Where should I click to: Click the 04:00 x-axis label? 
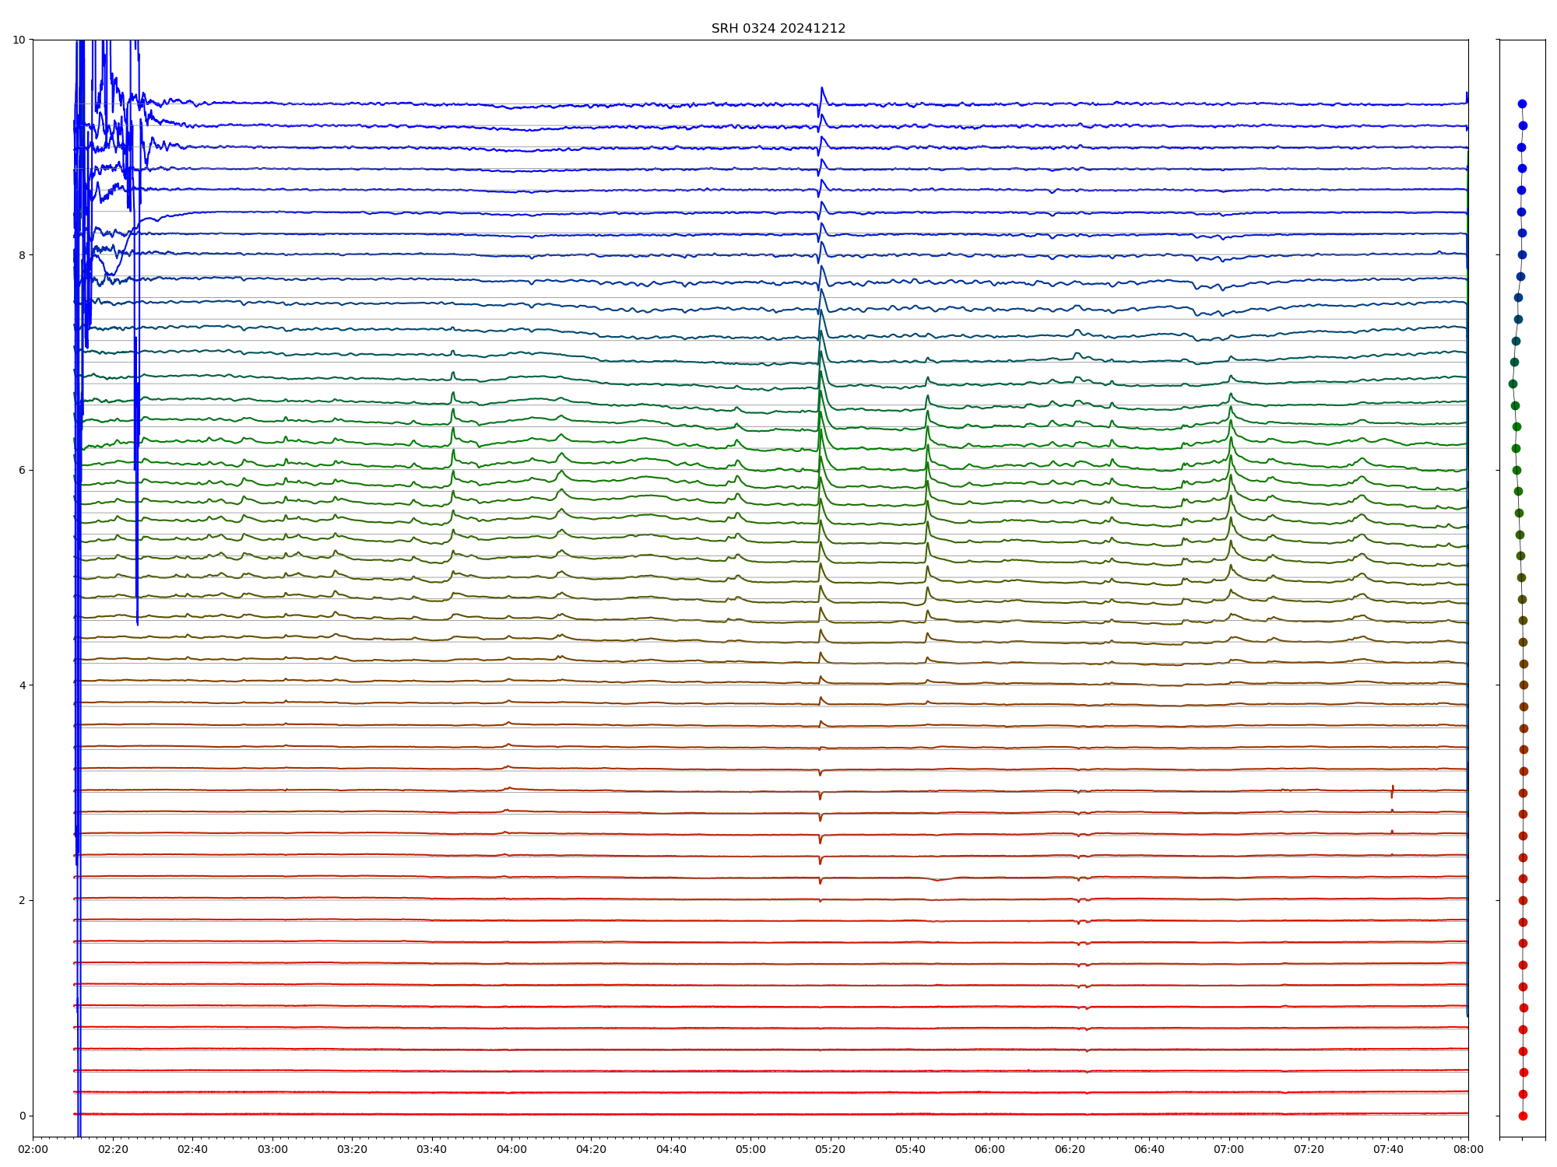(511, 1150)
